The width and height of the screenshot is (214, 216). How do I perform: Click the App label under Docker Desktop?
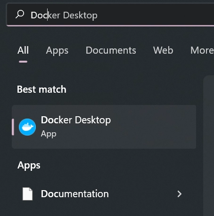49,134
